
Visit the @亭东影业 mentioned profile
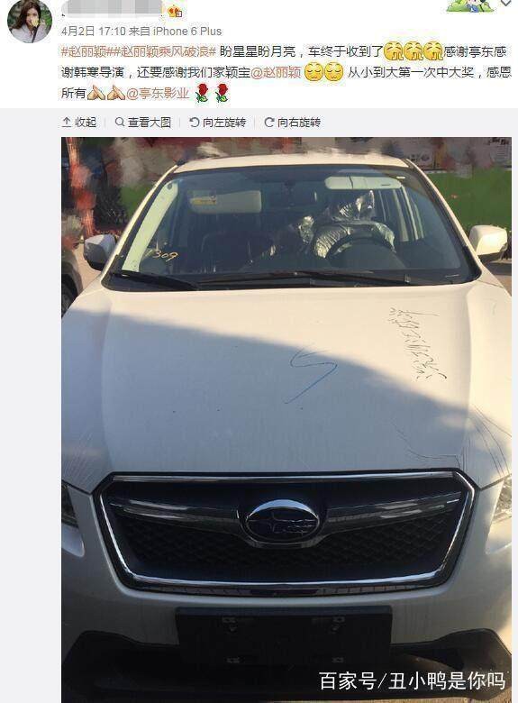click(158, 93)
